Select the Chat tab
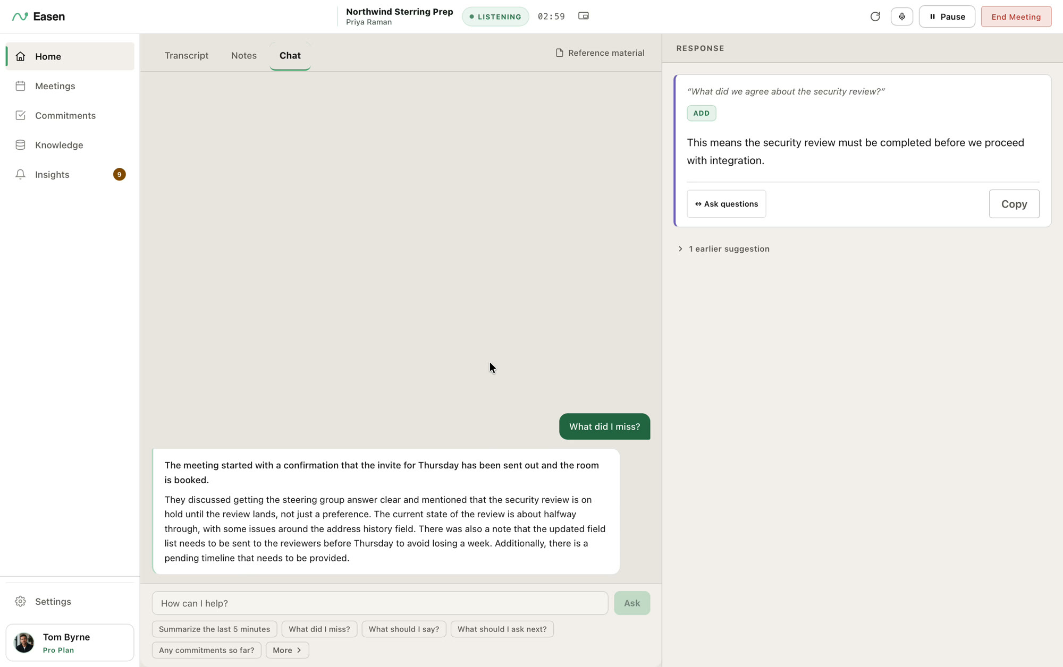 (290, 56)
